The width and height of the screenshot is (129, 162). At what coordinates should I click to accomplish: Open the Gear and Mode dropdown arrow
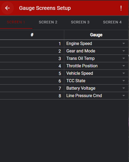124,51
